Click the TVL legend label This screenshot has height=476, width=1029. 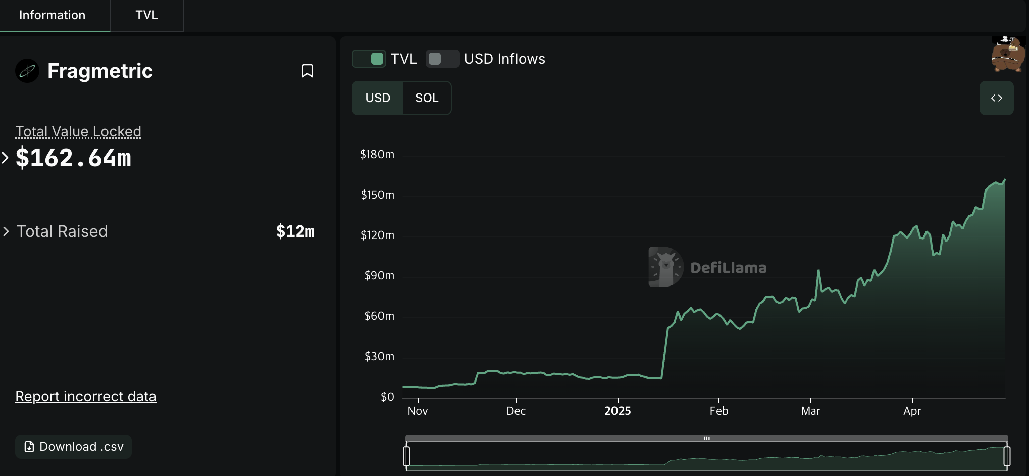[404, 59]
